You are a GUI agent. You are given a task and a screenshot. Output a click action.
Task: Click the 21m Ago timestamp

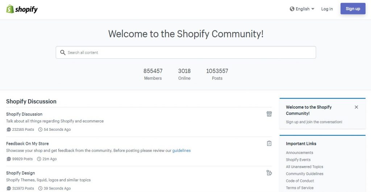click(49, 159)
